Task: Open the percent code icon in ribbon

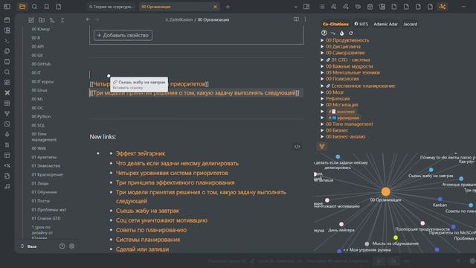Action: point(7,165)
